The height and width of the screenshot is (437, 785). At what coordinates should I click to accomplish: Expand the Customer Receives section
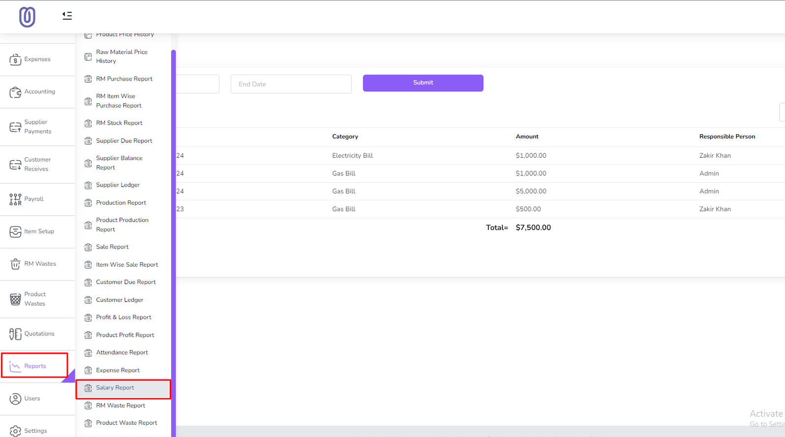[x=37, y=164]
